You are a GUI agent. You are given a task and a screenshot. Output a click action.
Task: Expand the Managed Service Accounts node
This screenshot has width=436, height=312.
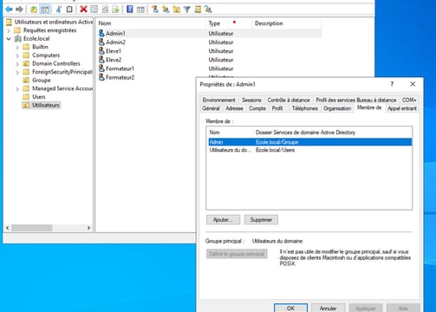pyautogui.click(x=17, y=88)
